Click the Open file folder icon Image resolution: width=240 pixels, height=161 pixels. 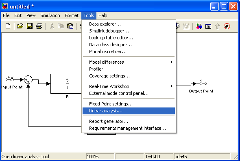[20, 26]
